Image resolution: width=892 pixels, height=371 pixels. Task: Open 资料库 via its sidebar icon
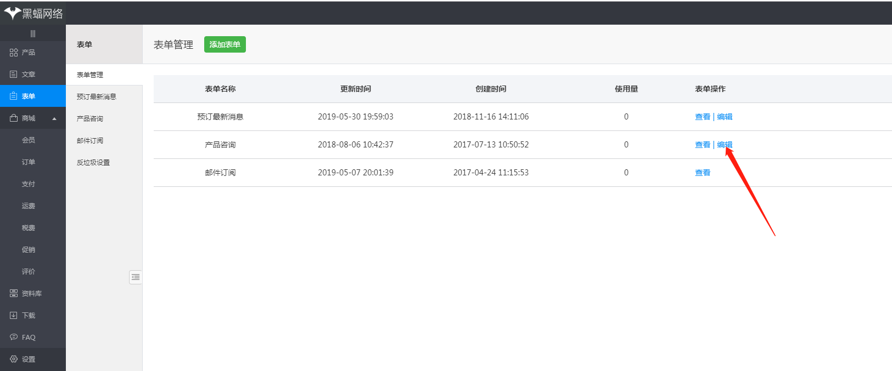point(14,294)
